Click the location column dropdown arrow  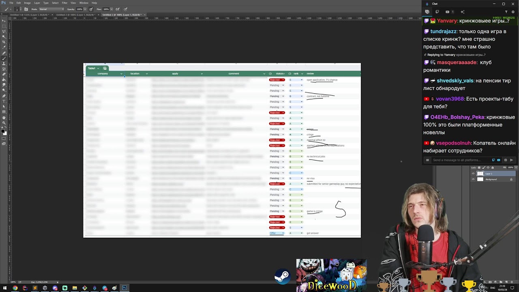(x=147, y=74)
